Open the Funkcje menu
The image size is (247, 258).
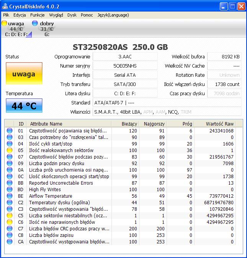point(38,15)
